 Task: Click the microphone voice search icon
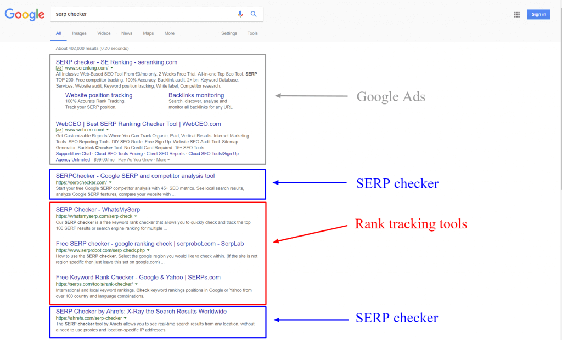point(240,14)
